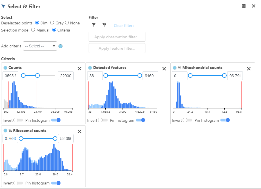Click blue circle beside Add criteria dropdown

[60, 46]
